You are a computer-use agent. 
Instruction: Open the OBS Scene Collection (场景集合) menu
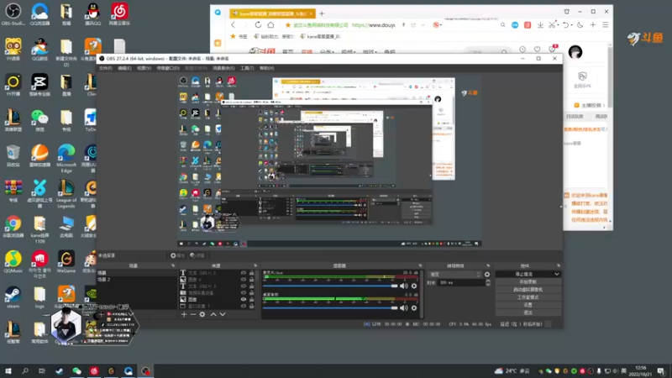(223, 68)
